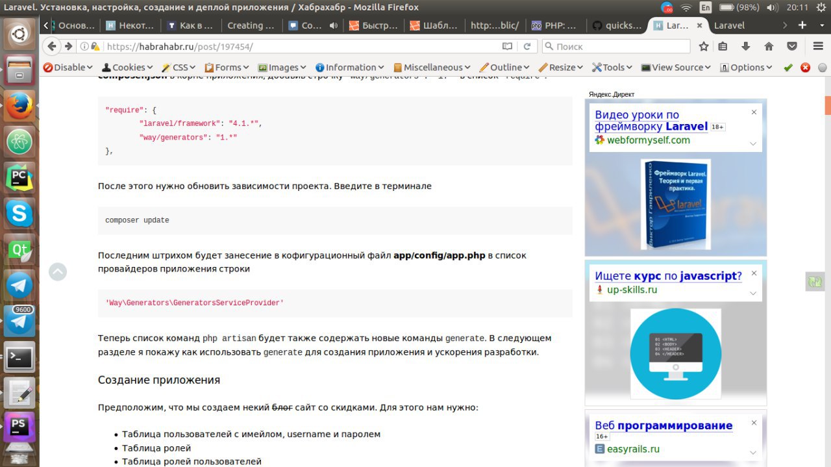Image resolution: width=831 pixels, height=467 pixels.
Task: Open the Information dropdown menu
Action: coord(350,68)
